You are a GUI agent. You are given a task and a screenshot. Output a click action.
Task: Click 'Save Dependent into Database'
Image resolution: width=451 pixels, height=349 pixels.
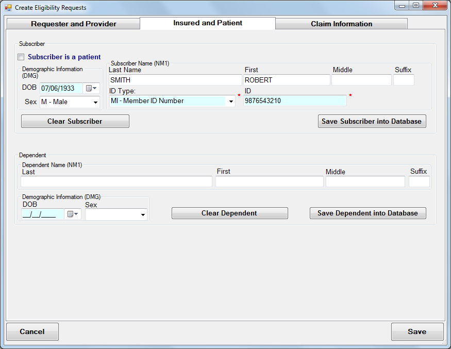pos(368,213)
